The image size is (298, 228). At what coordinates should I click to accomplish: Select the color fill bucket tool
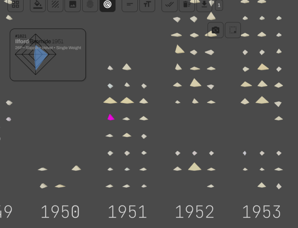(x=38, y=5)
